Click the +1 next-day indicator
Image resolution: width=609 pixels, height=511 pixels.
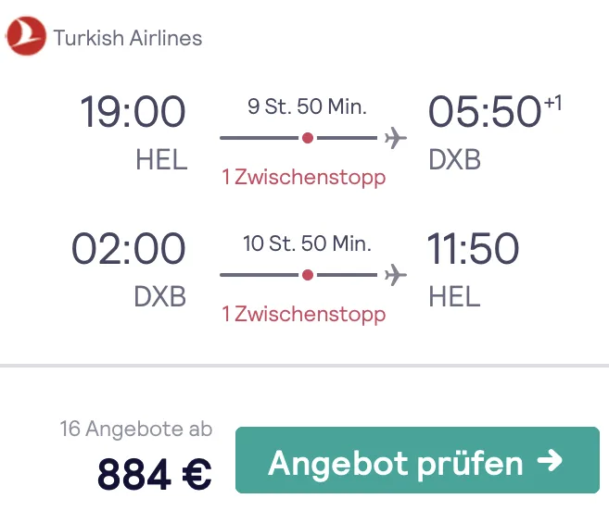pyautogui.click(x=553, y=103)
